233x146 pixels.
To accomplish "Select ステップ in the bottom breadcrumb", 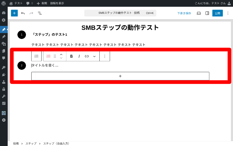I will 31,144.
